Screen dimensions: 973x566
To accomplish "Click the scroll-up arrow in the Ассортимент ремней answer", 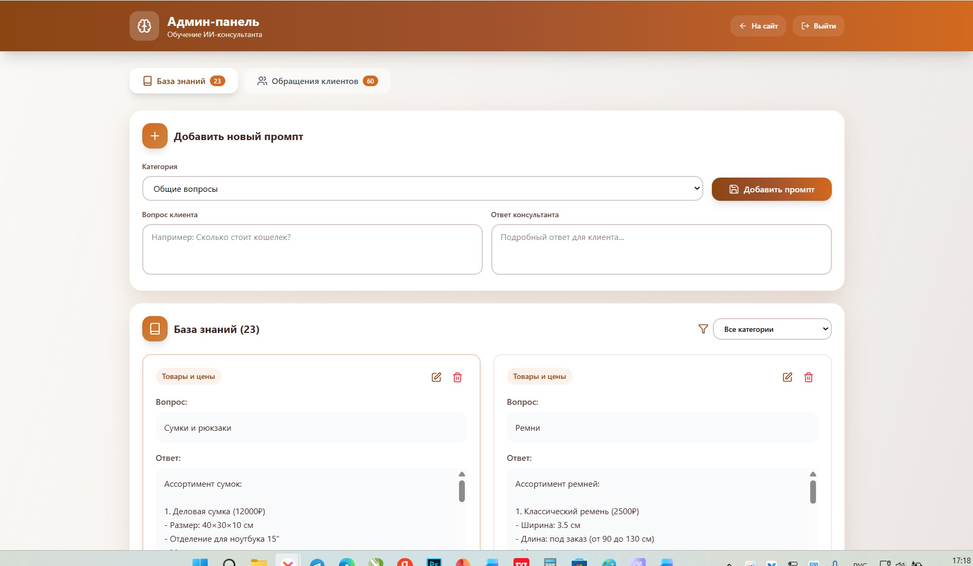I will coord(813,474).
